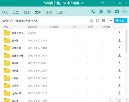
Task: Start a group voice call
Action: tap(93, 12)
